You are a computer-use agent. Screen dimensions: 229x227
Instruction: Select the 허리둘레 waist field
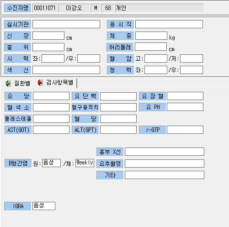(x=151, y=47)
